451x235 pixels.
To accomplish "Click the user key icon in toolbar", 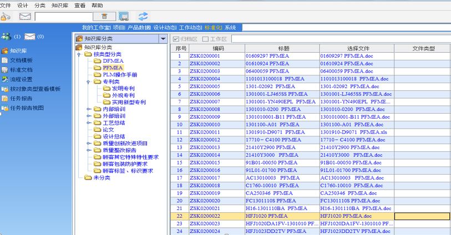I will 6,17.
